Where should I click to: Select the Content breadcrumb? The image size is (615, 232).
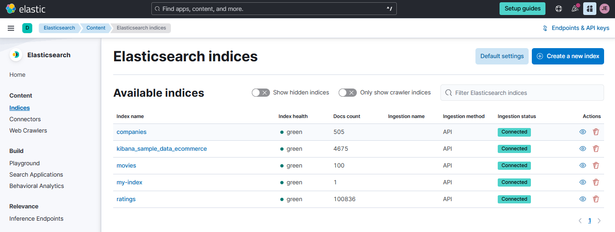(x=96, y=28)
